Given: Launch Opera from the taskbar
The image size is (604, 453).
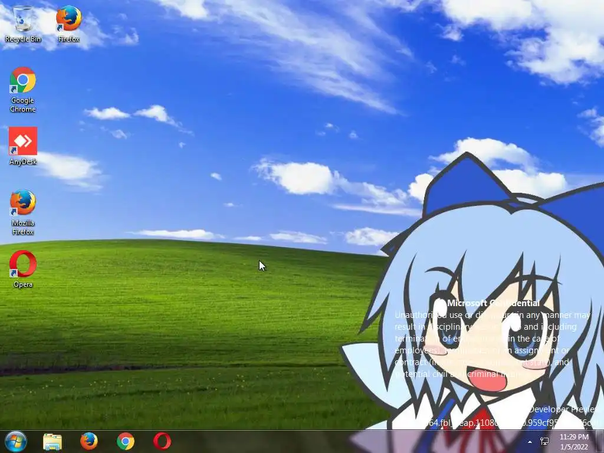Looking at the screenshot, I should 162,442.
